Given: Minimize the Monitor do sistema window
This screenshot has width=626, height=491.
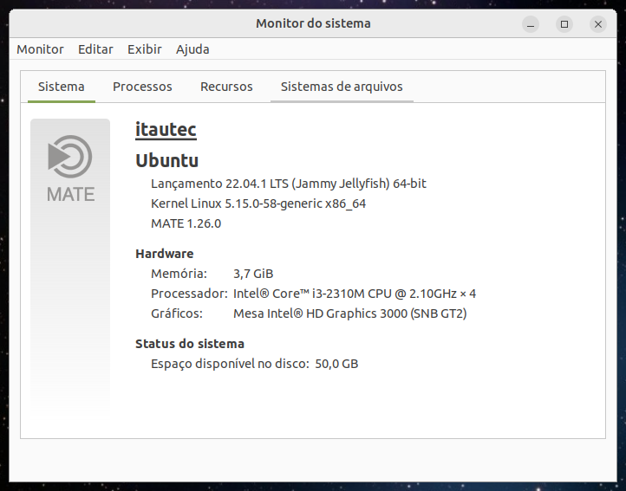Looking at the screenshot, I should pyautogui.click(x=531, y=24).
